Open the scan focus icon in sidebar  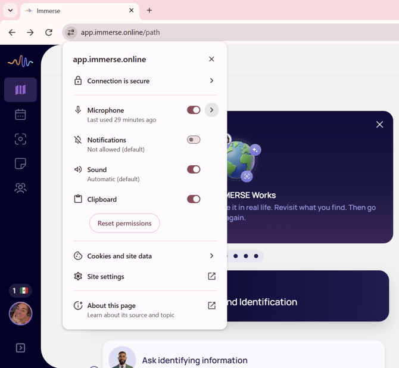[20, 139]
